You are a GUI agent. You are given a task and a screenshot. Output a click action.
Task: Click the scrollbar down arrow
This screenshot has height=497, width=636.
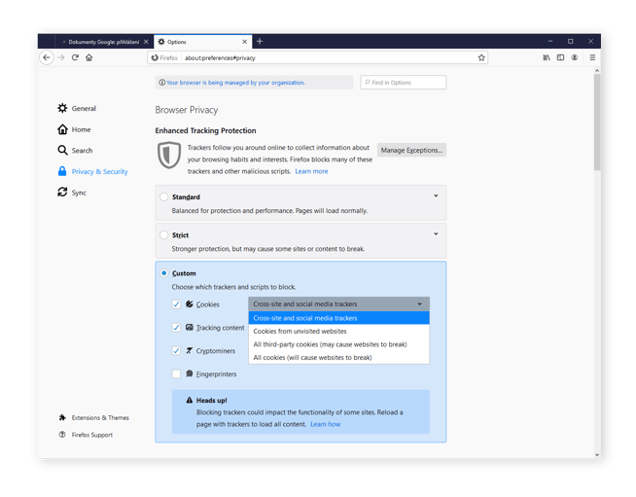(597, 455)
